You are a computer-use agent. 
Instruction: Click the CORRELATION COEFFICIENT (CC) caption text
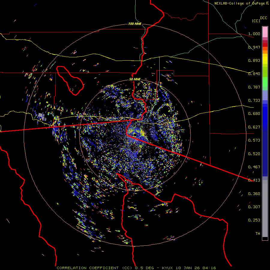click(x=94, y=268)
